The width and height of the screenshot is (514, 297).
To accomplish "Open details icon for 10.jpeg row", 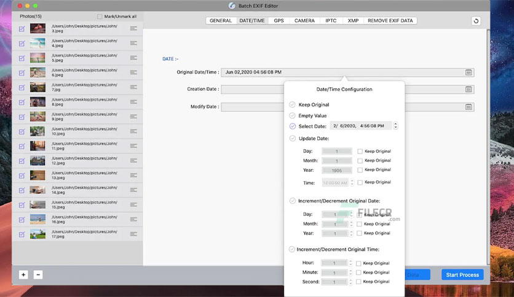I will coord(133,131).
